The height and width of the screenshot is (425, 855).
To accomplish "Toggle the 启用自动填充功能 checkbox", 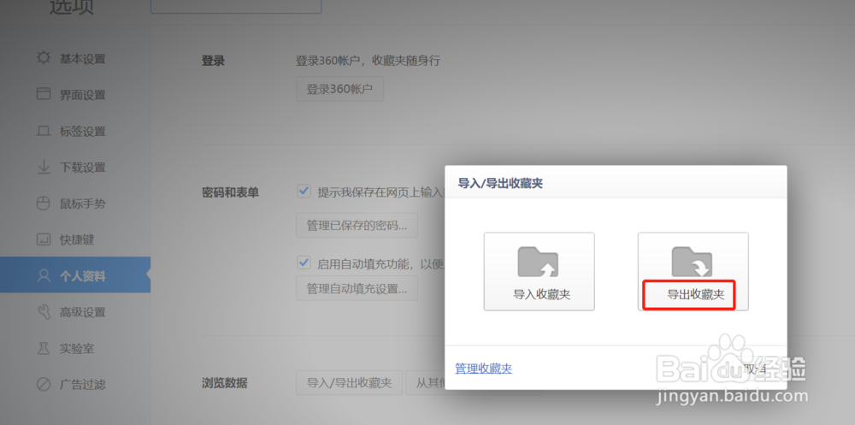I will click(x=304, y=263).
